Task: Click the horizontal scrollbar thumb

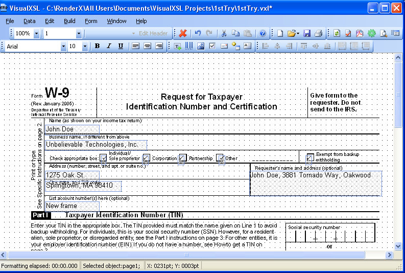Action: tap(186, 255)
